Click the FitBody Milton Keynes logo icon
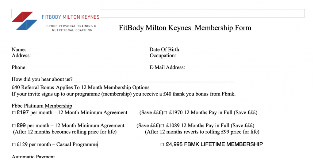 tap(25, 21)
